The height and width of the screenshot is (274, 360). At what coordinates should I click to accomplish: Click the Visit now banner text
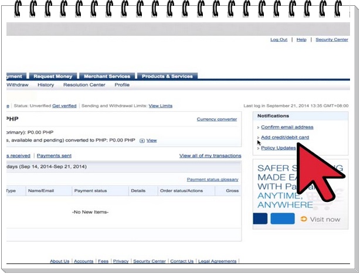(325, 220)
